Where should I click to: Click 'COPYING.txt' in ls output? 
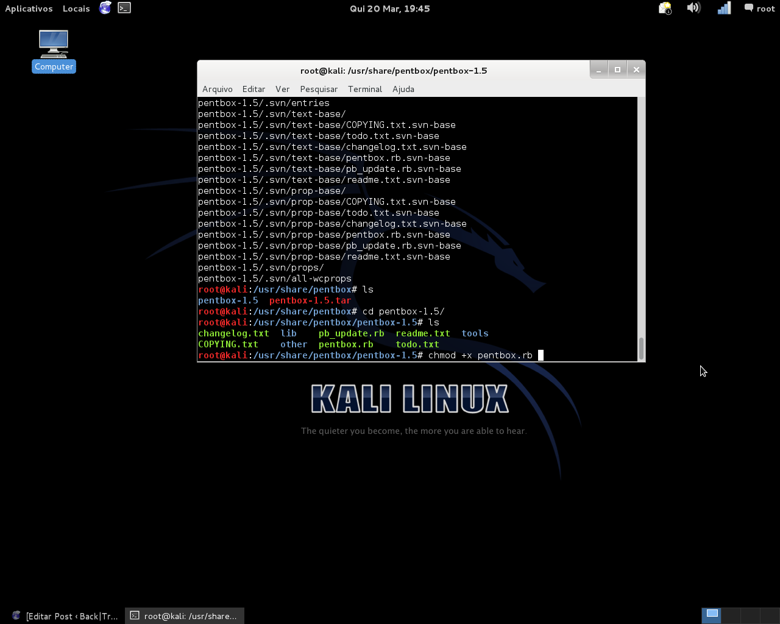pyautogui.click(x=228, y=344)
